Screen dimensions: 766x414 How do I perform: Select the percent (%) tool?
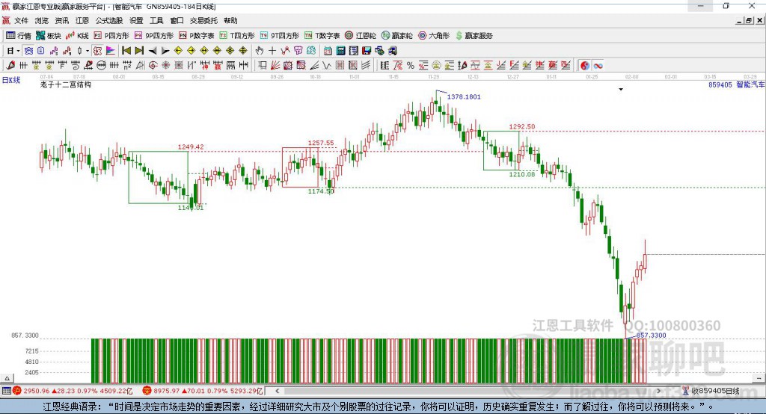click(x=411, y=66)
